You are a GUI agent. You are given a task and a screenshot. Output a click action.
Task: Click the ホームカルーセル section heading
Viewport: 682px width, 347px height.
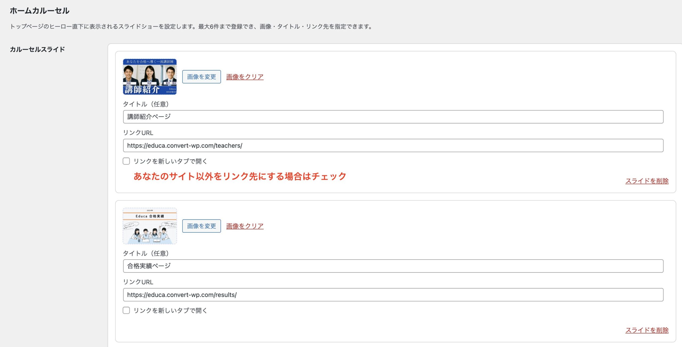[x=39, y=11]
